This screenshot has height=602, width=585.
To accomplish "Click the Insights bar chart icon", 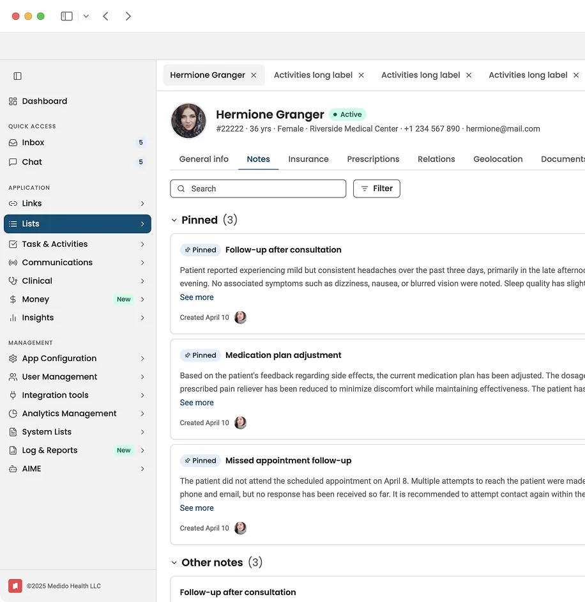I will tap(13, 318).
